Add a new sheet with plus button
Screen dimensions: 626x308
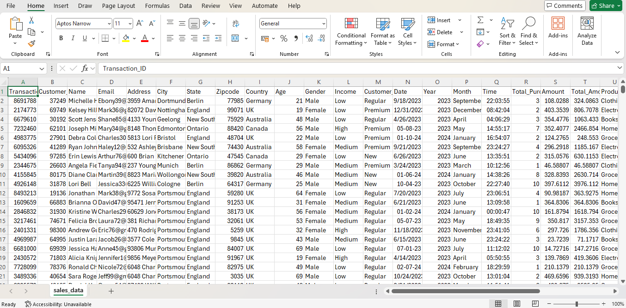tap(111, 291)
